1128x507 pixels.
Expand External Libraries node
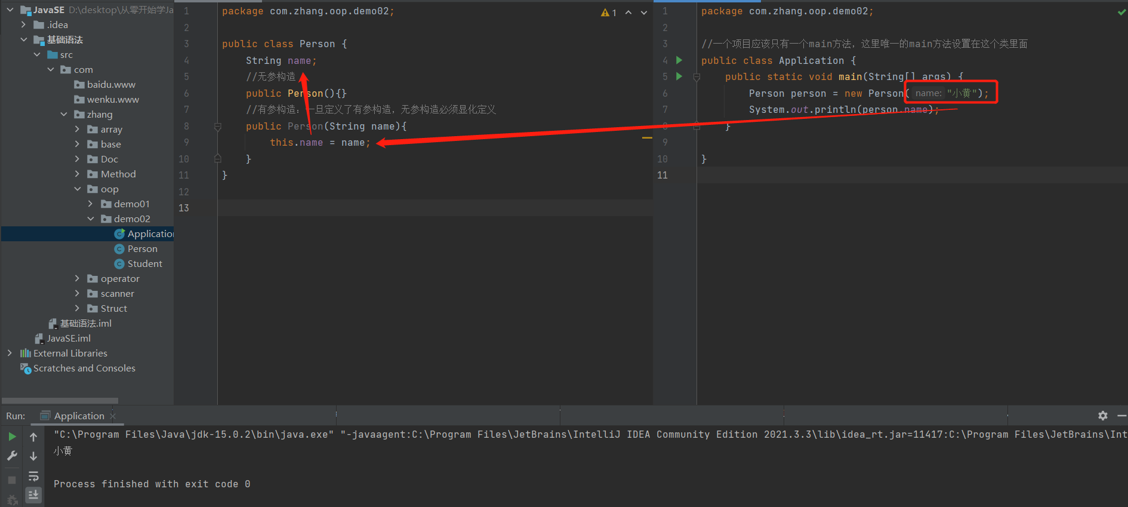10,353
